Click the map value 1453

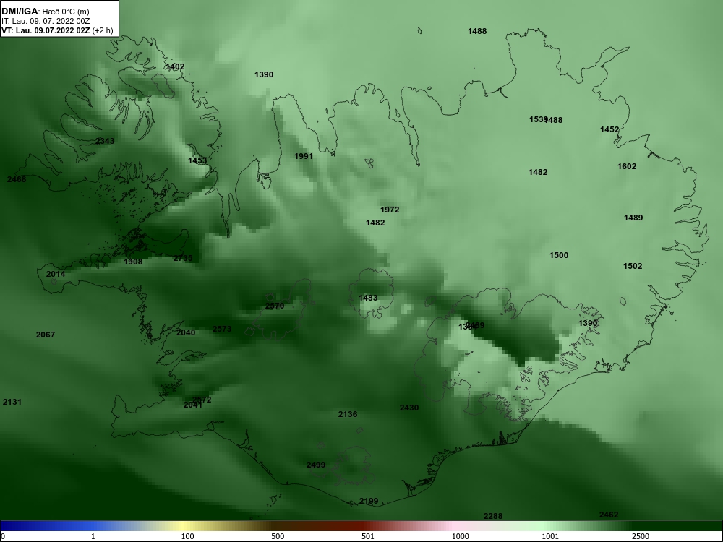[197, 160]
